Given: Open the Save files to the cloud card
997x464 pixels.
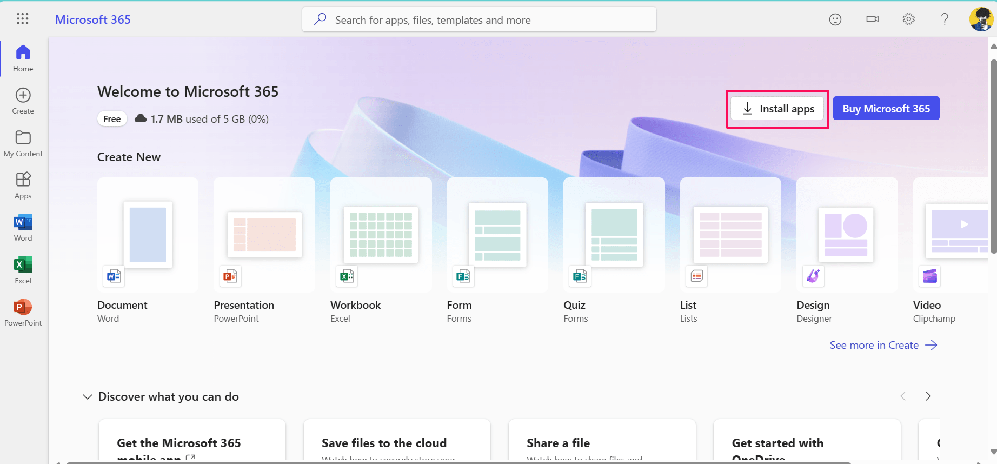Looking at the screenshot, I should (397, 441).
